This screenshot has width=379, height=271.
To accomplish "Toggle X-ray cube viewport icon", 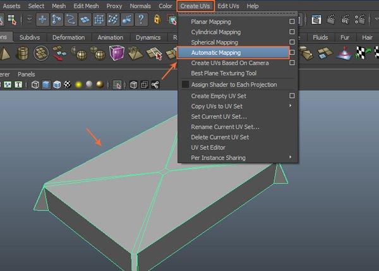I will tap(134, 85).
